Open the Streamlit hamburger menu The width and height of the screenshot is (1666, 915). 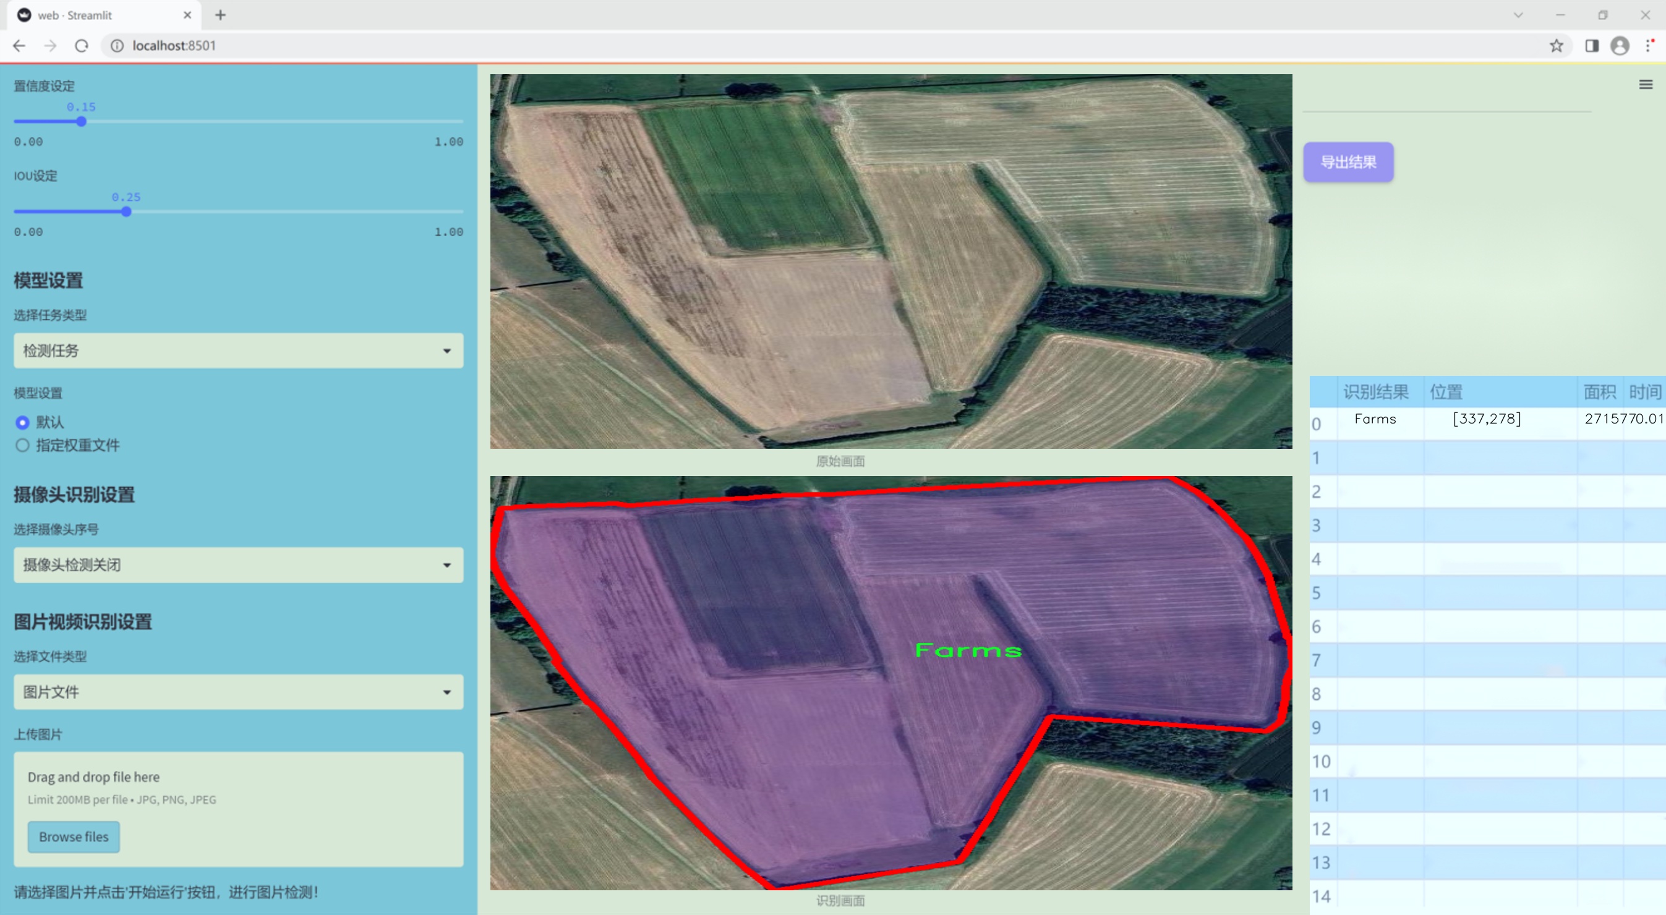click(x=1646, y=85)
